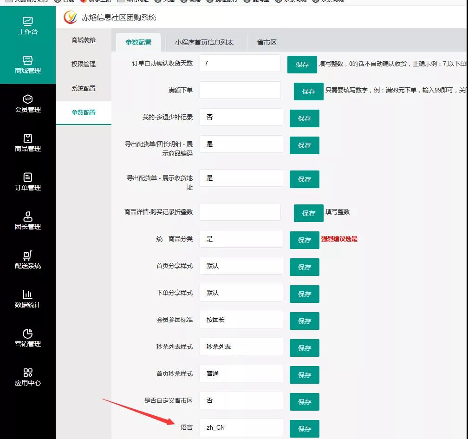The image size is (468, 439).
Task: Select 参数配置 in the submenu
Action: coord(84,112)
